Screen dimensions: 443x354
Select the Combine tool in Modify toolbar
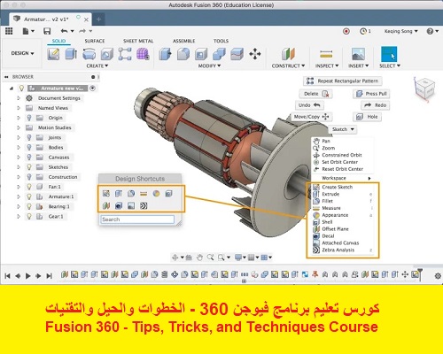219,54
